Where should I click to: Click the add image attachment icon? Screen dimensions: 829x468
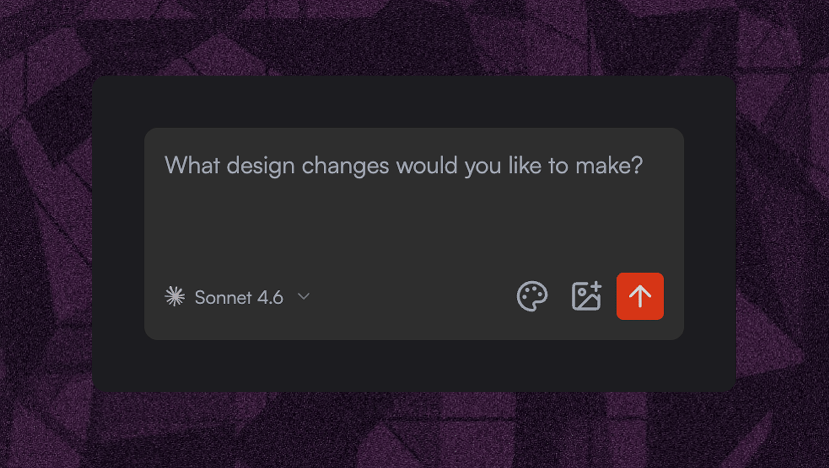[586, 296]
